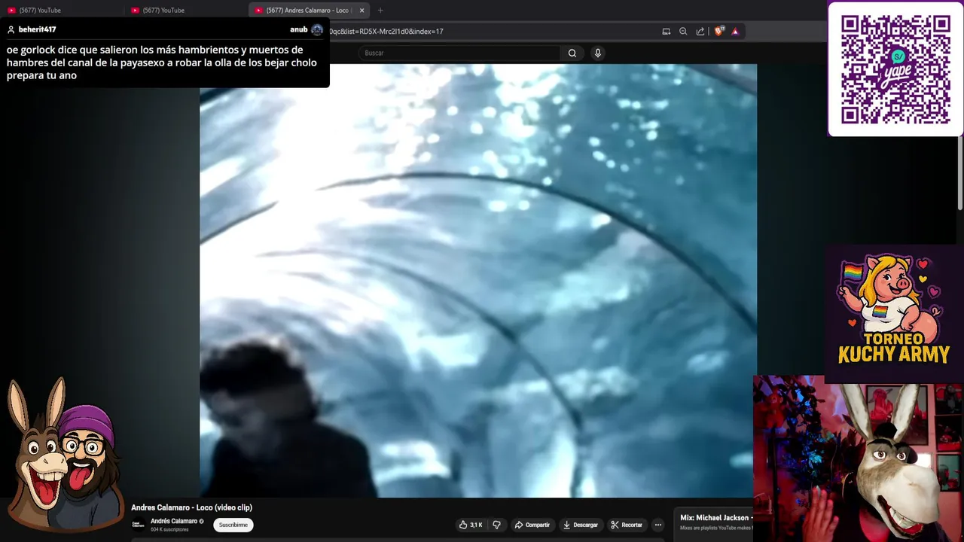Click the Mix: Michael Jackson playlist title
This screenshot has height=542, width=964.
[x=715, y=518]
